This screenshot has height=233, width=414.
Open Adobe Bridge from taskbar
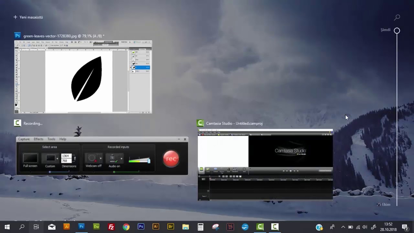tap(171, 227)
